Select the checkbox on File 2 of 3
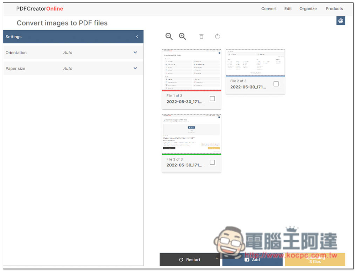 click(x=276, y=84)
